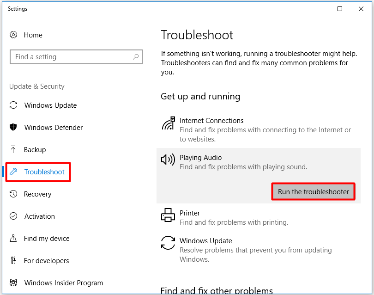This screenshot has height=295, width=374.
Task: Go to Windows Defender settings
Action: click(x=54, y=128)
